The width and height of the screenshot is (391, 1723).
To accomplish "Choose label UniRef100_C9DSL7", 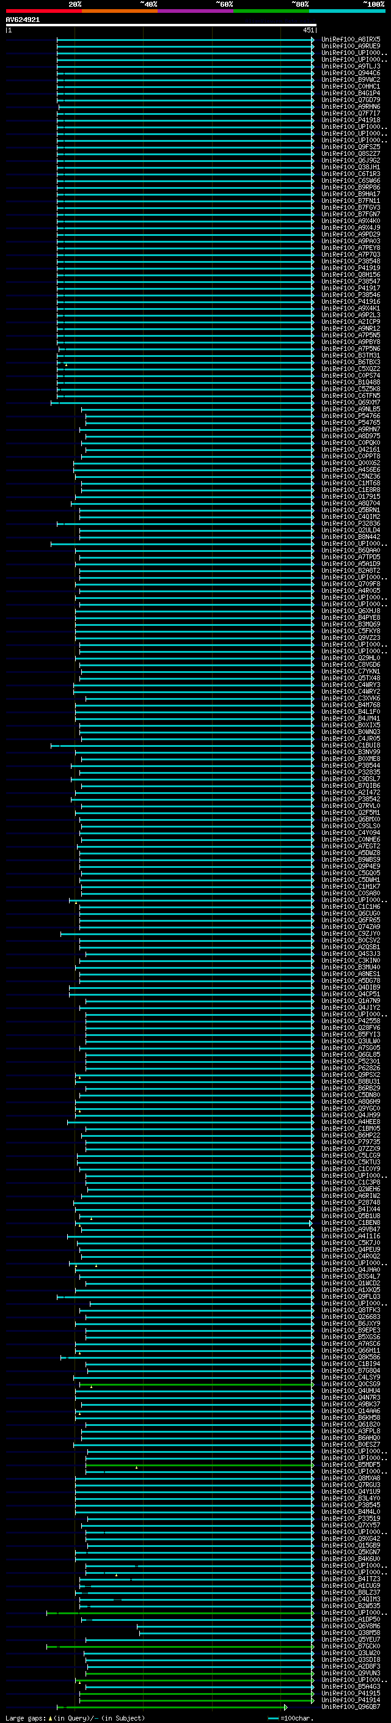I will coord(351,779).
